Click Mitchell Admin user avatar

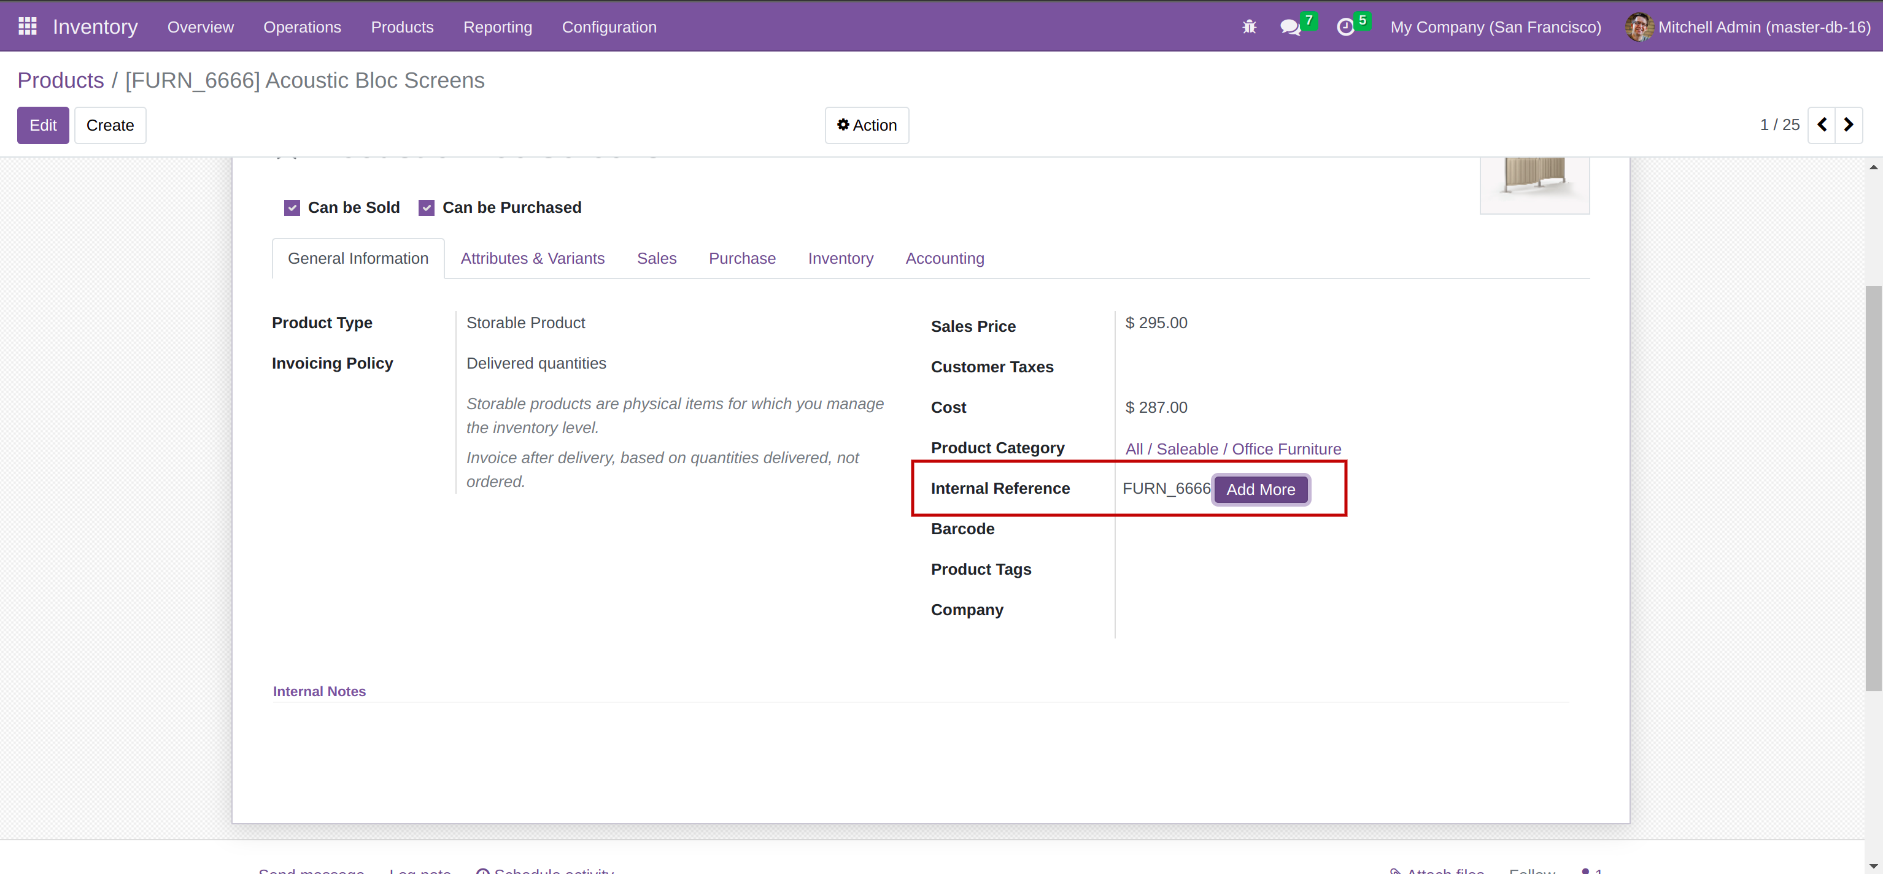tap(1638, 27)
